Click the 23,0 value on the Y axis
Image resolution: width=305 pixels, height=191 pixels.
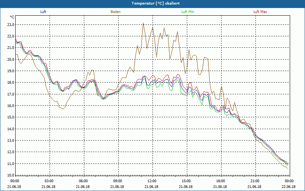pos(10,25)
